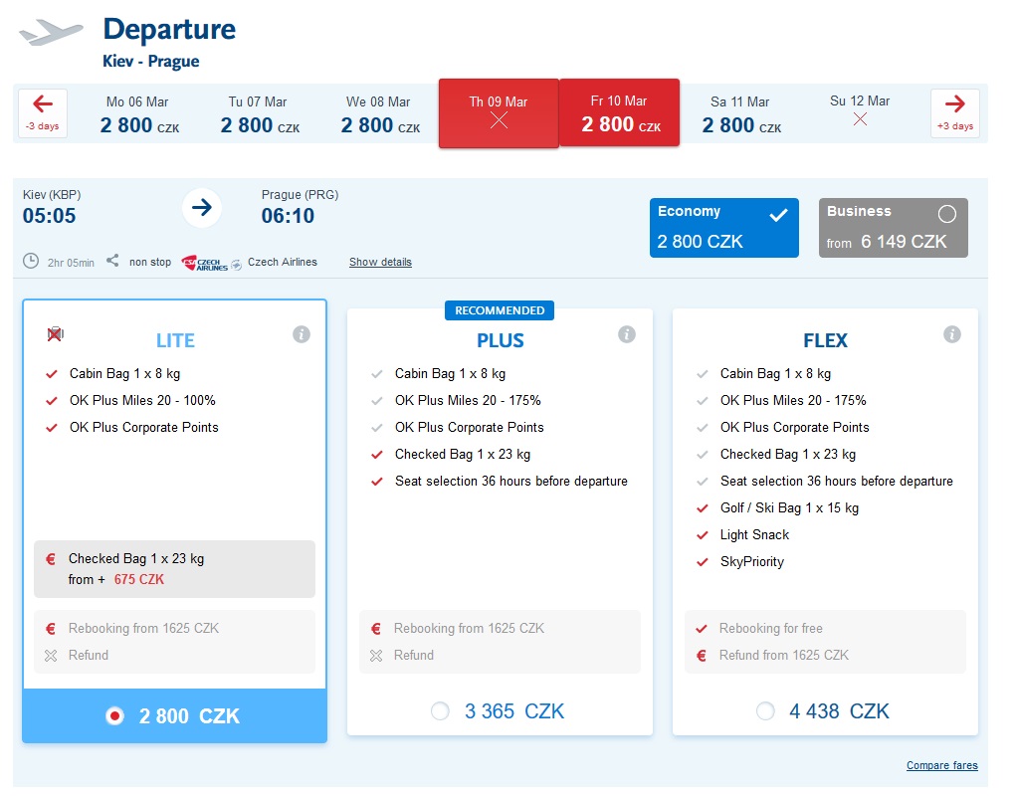Choose the Business class option
The height and width of the screenshot is (797, 1016).
tap(893, 228)
